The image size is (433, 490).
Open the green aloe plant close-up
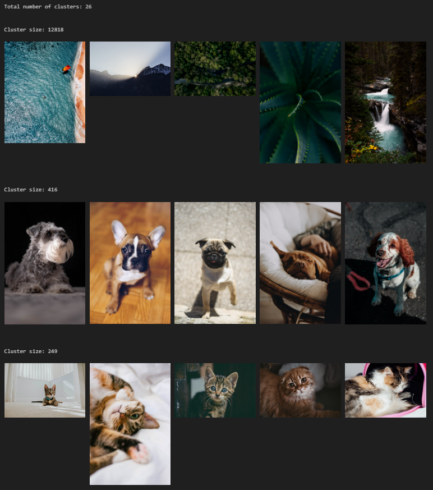point(300,102)
